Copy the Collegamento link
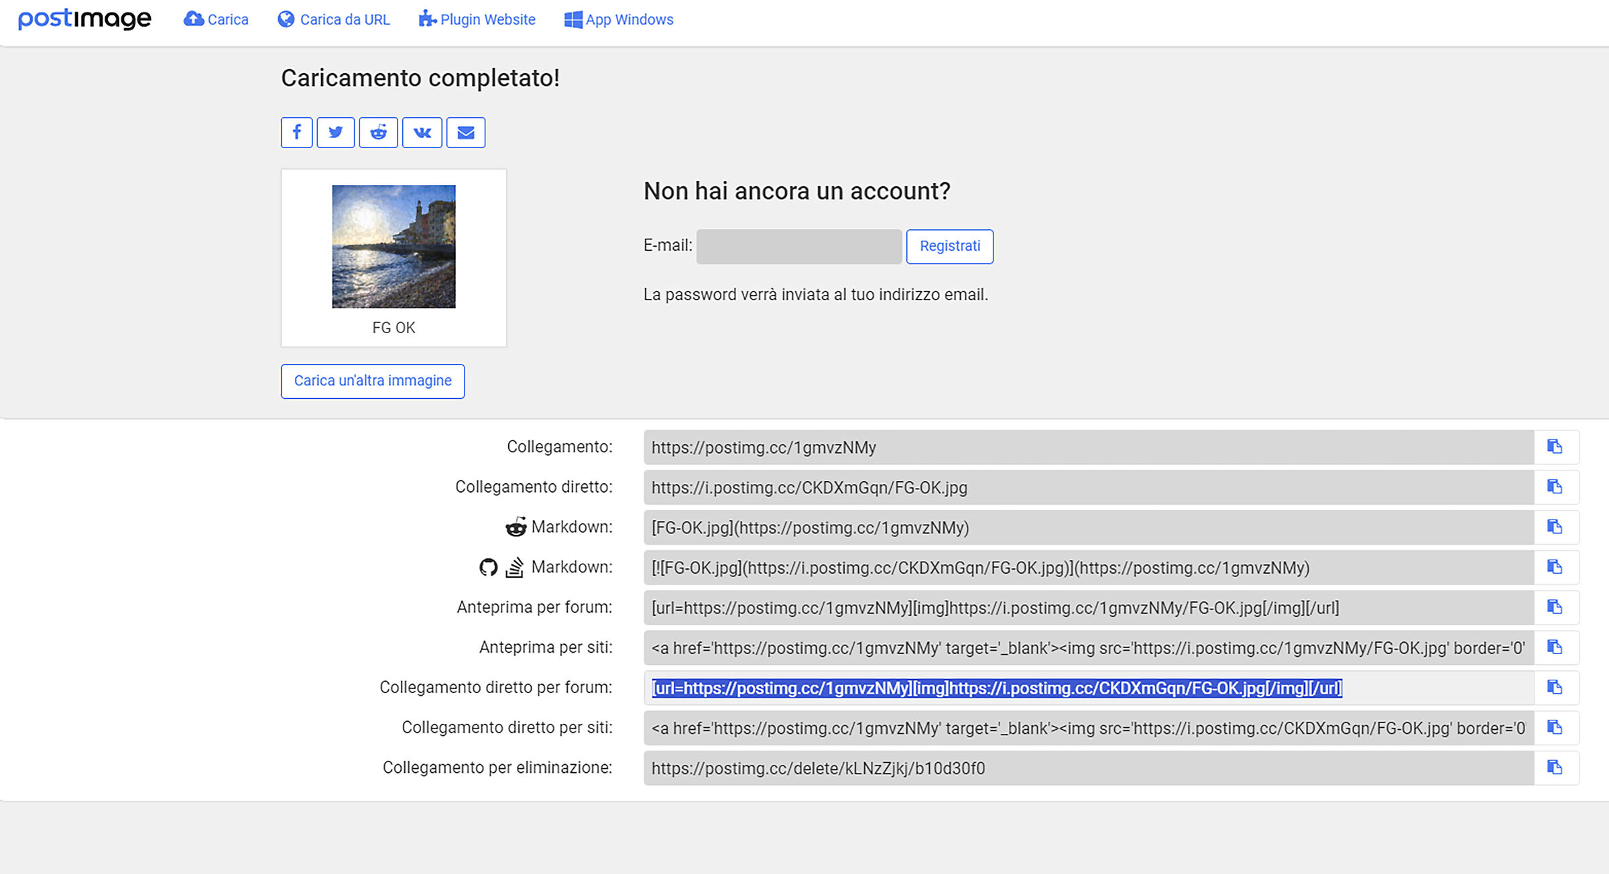The height and width of the screenshot is (874, 1609). coord(1556,446)
